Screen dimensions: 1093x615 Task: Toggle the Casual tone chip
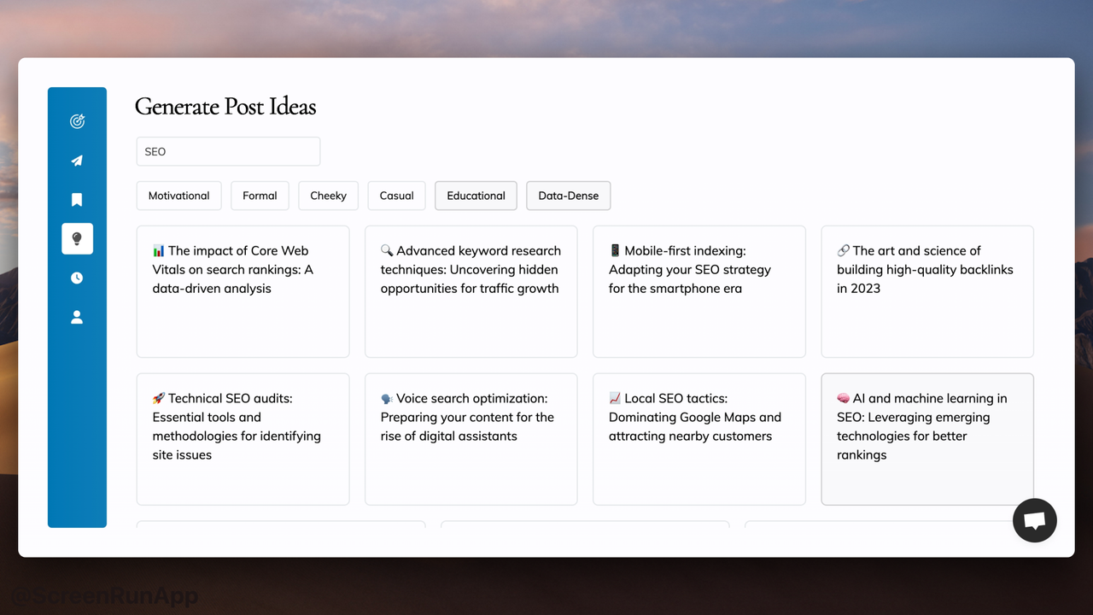(x=397, y=196)
